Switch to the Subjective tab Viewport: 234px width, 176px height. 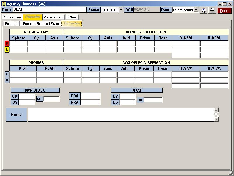click(x=13, y=17)
